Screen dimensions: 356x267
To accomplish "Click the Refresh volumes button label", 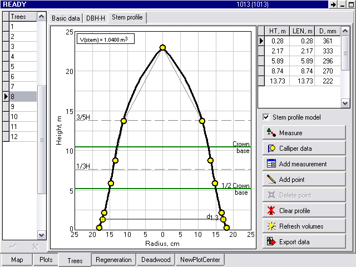I will 301,226.
